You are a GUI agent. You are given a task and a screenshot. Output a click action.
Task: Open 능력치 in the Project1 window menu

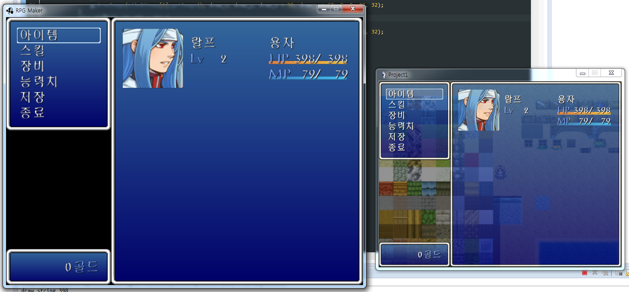pyautogui.click(x=401, y=126)
